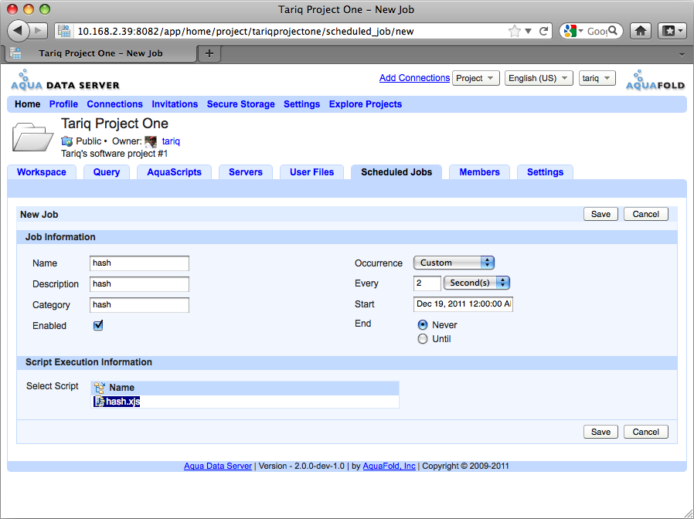Click the project folder icon
The image size is (694, 519).
tap(32, 137)
